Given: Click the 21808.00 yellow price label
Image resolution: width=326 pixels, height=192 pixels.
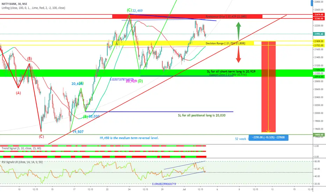Looking at the screenshot, I should [319, 41].
